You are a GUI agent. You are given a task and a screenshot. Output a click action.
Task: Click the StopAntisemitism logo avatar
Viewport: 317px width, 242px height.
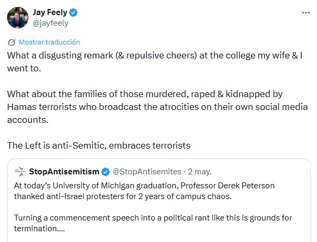click(x=20, y=172)
